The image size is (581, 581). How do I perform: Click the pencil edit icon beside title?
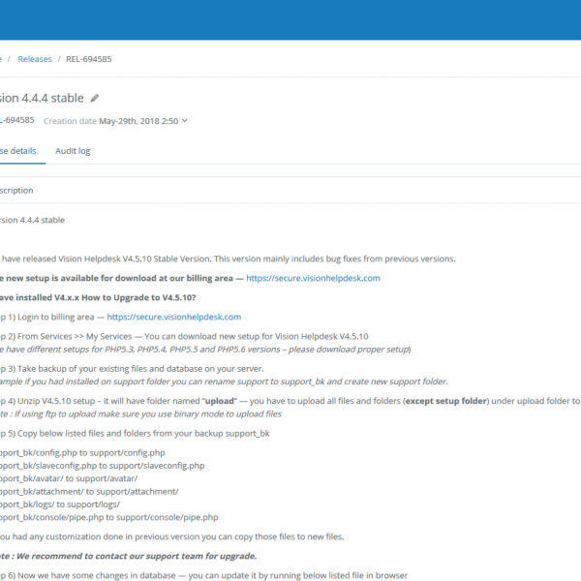pyautogui.click(x=95, y=98)
